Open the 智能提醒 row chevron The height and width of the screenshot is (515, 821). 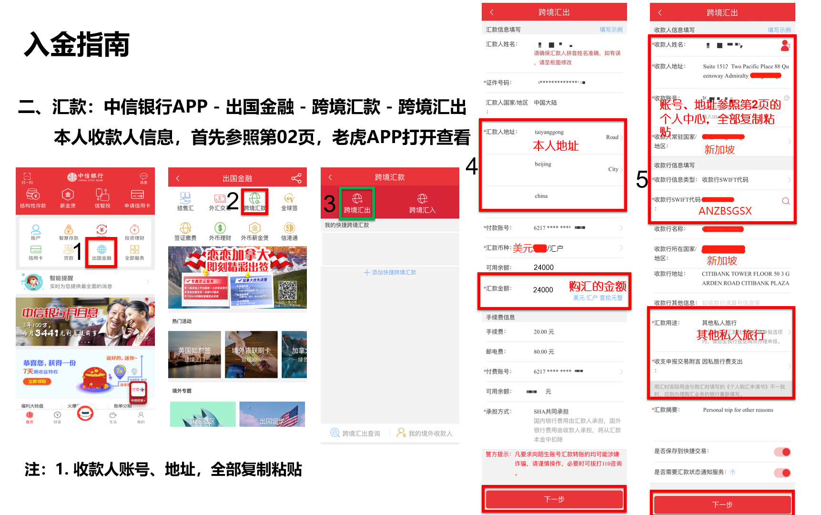pos(148,282)
